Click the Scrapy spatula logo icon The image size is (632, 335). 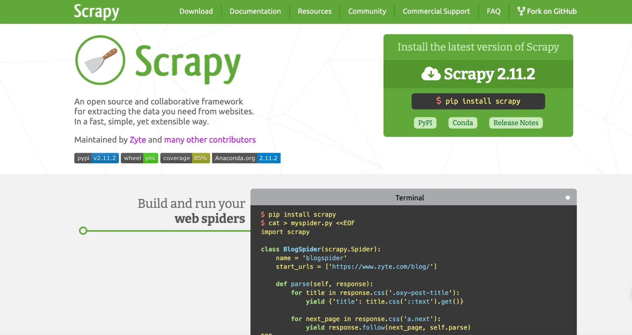click(x=100, y=60)
